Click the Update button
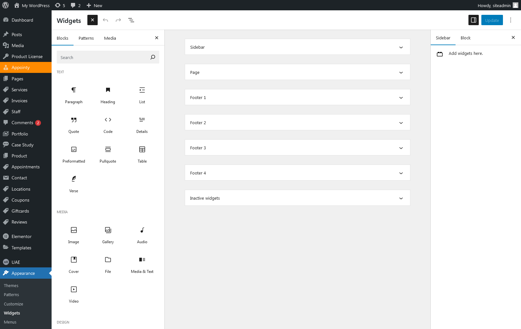Viewport: 521px width, 329px height. pos(492,20)
